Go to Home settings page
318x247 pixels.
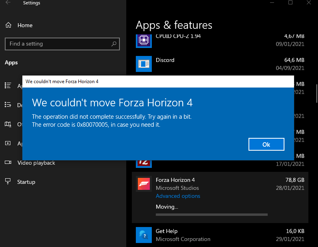[x=25, y=25]
